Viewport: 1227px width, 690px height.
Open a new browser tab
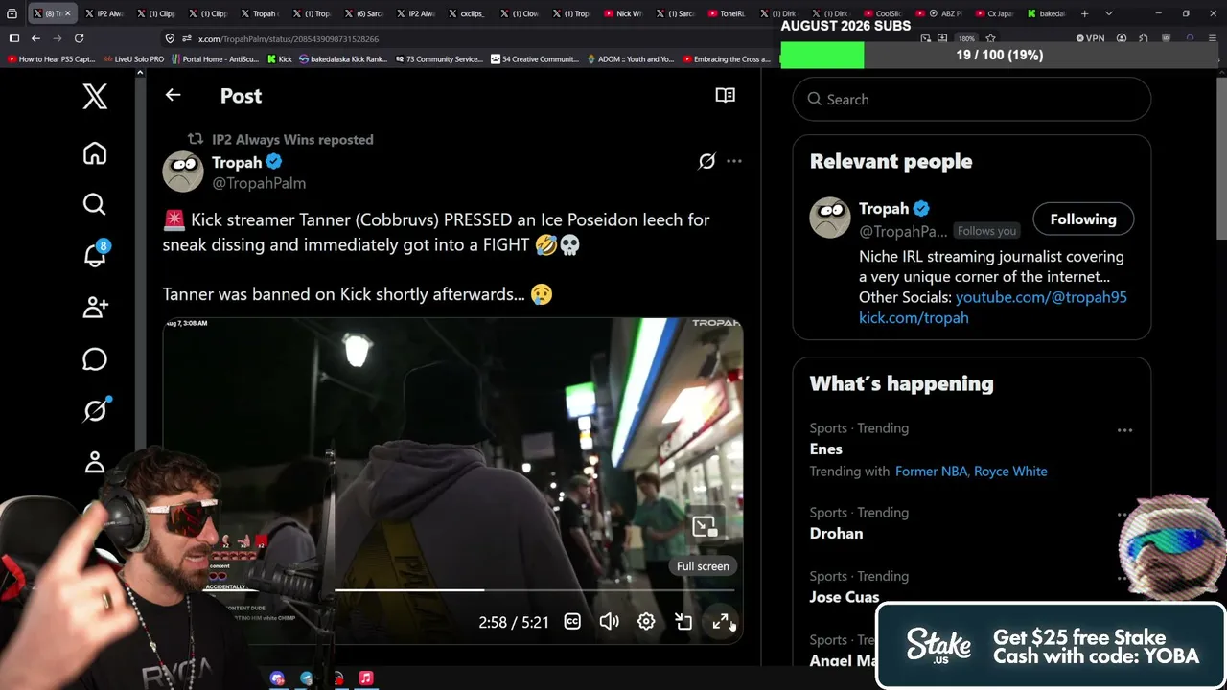[1084, 13]
